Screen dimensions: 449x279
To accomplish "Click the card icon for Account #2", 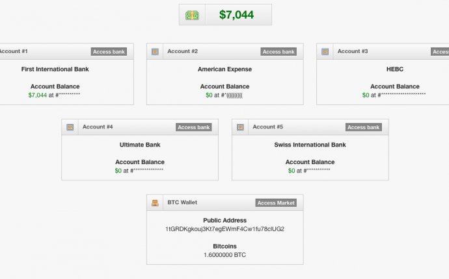I will pyautogui.click(x=155, y=52).
